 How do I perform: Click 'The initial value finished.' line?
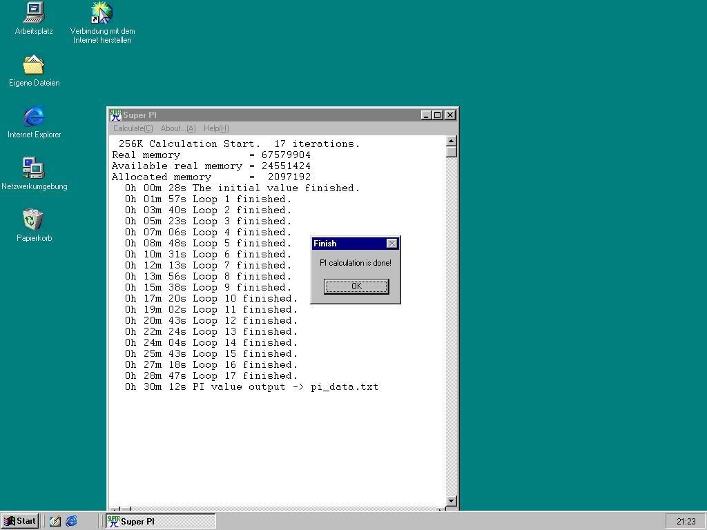(242, 188)
